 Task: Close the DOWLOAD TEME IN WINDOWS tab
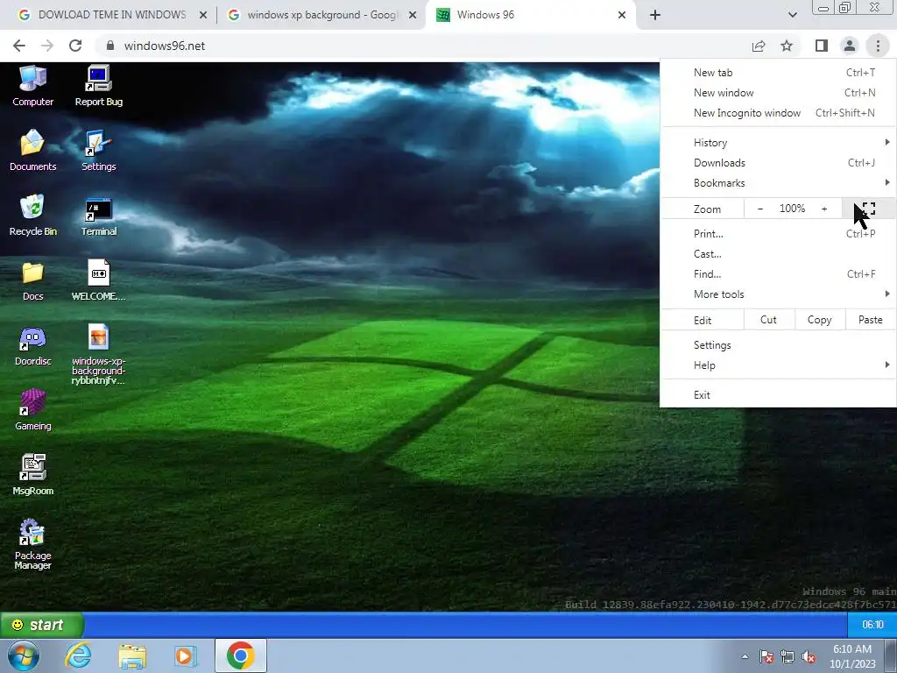[202, 15]
